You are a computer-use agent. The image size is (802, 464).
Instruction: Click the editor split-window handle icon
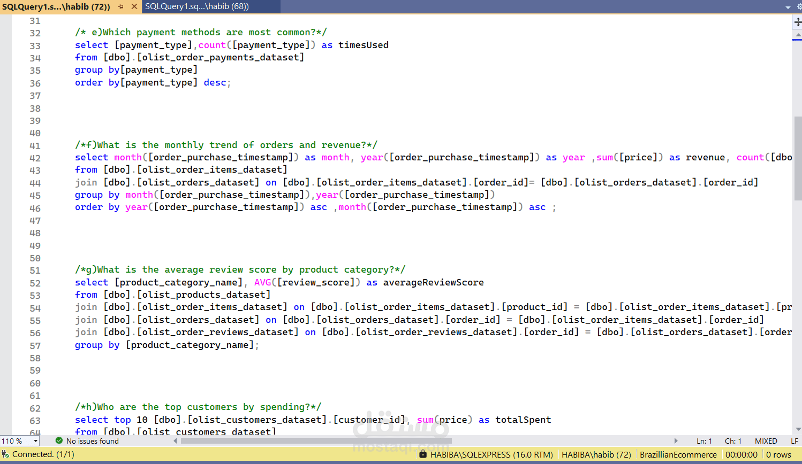click(797, 22)
